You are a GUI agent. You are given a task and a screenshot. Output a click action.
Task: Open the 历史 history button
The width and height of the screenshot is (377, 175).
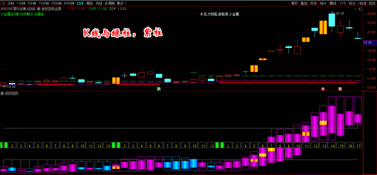314,3
